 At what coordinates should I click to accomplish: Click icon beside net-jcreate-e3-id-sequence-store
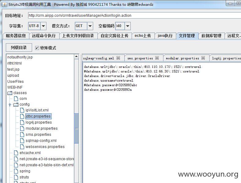point(16,159)
